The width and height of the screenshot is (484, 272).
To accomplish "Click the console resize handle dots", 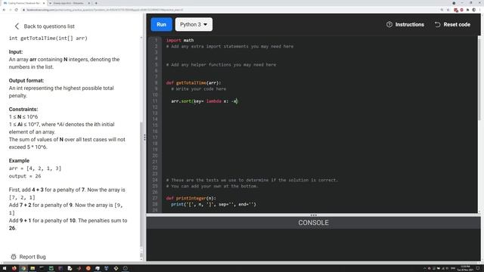I will 313,215.
